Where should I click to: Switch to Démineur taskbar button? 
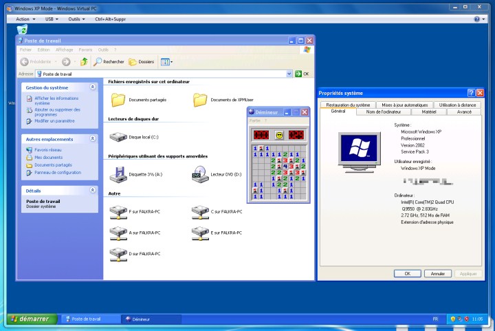(151, 319)
